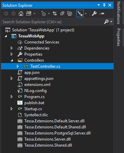124x153 pixels.
Task: Expand the Startup.cs node
Action: (11, 109)
